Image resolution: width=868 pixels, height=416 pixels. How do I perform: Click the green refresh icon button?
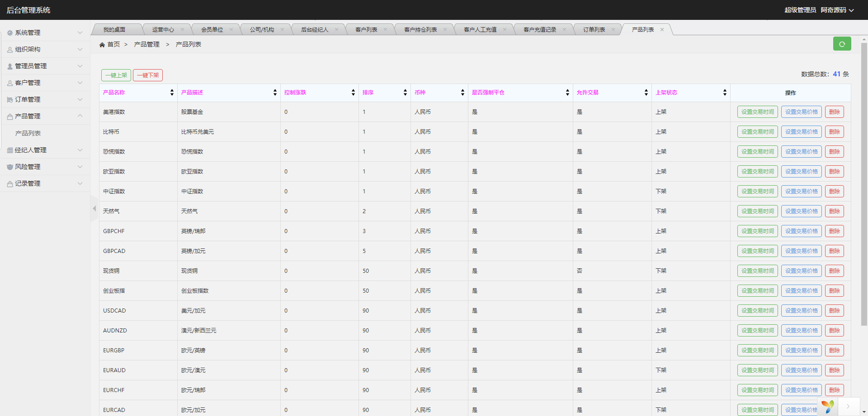842,44
